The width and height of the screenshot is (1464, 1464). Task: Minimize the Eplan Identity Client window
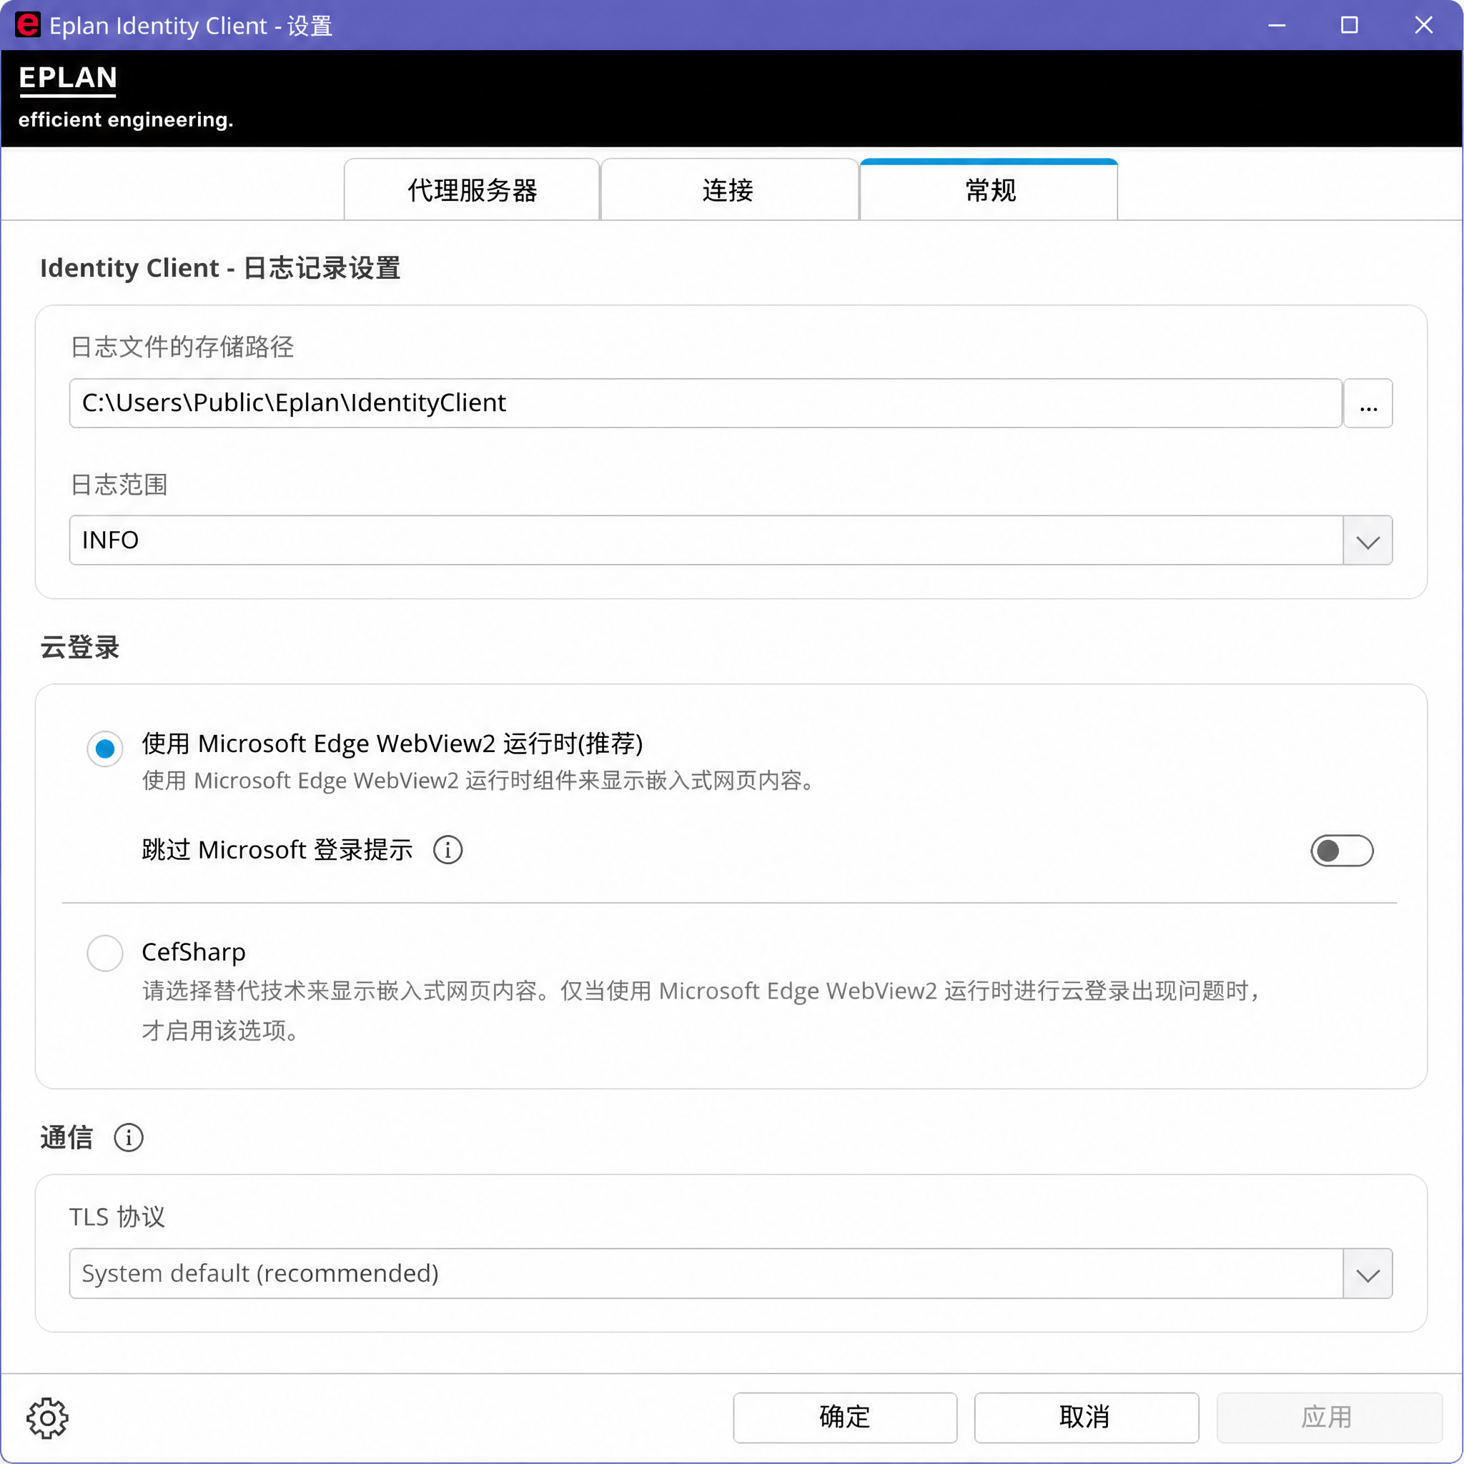click(x=1277, y=25)
